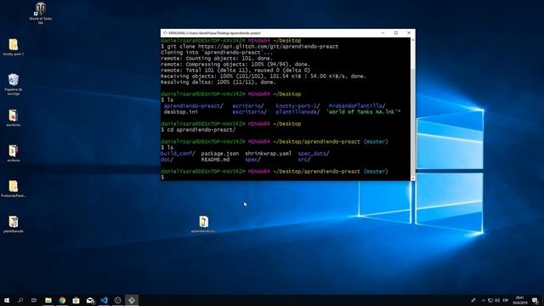Image resolution: width=544 pixels, height=306 pixels.
Task: Select the ProbandoPlant... desktop folder
Action: 14,189
